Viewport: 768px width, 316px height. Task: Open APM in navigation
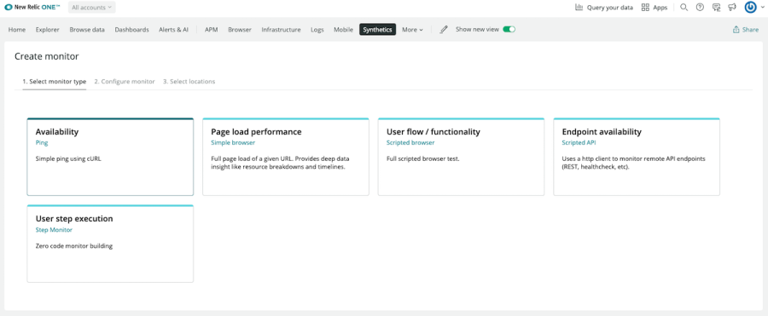pyautogui.click(x=211, y=29)
